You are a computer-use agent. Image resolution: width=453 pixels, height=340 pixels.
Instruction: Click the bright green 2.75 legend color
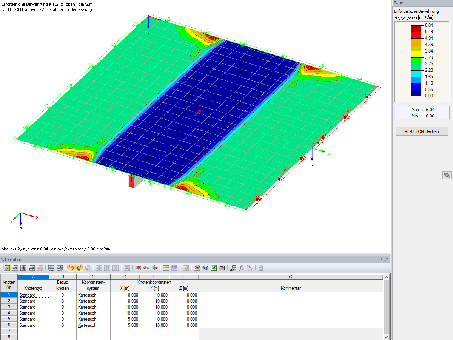pyautogui.click(x=416, y=60)
